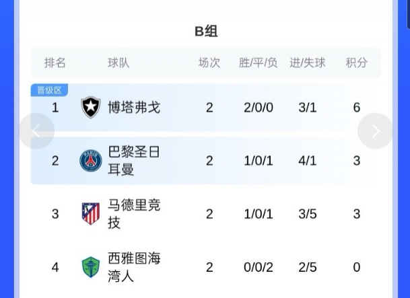Click the 进/失球 column header
The width and height of the screenshot is (410, 298).
308,63
